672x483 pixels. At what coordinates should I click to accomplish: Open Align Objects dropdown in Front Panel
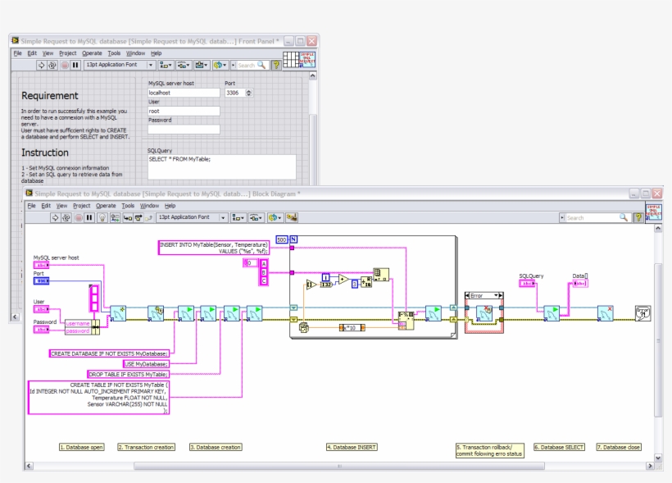coord(166,66)
